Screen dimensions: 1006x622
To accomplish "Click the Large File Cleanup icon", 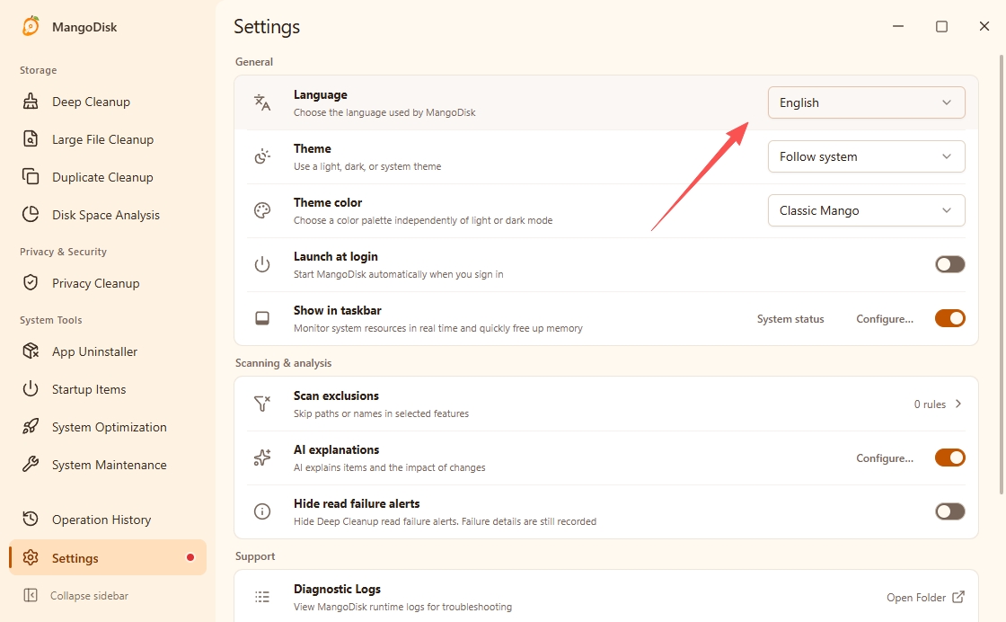I will coord(31,138).
